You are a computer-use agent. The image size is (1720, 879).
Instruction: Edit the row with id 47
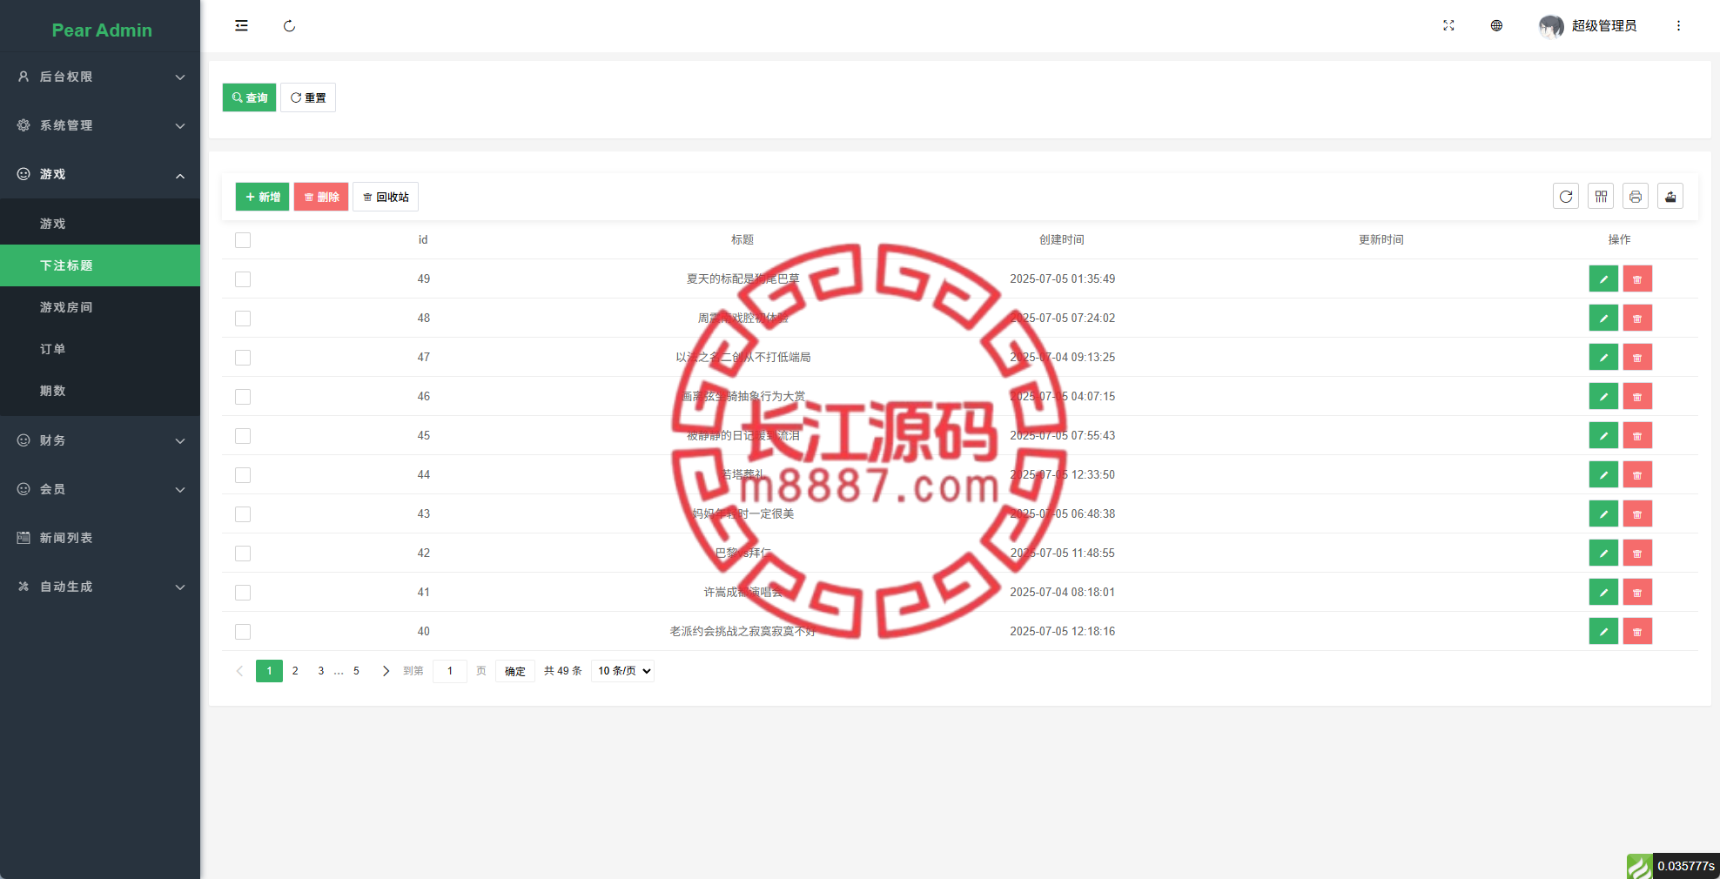(x=1603, y=358)
